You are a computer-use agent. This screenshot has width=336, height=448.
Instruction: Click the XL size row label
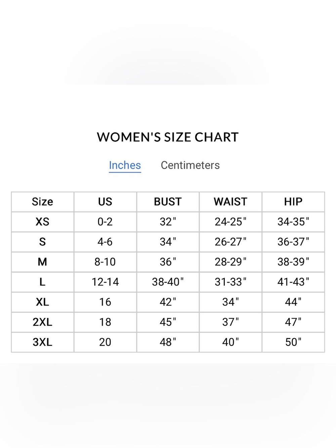(x=42, y=302)
